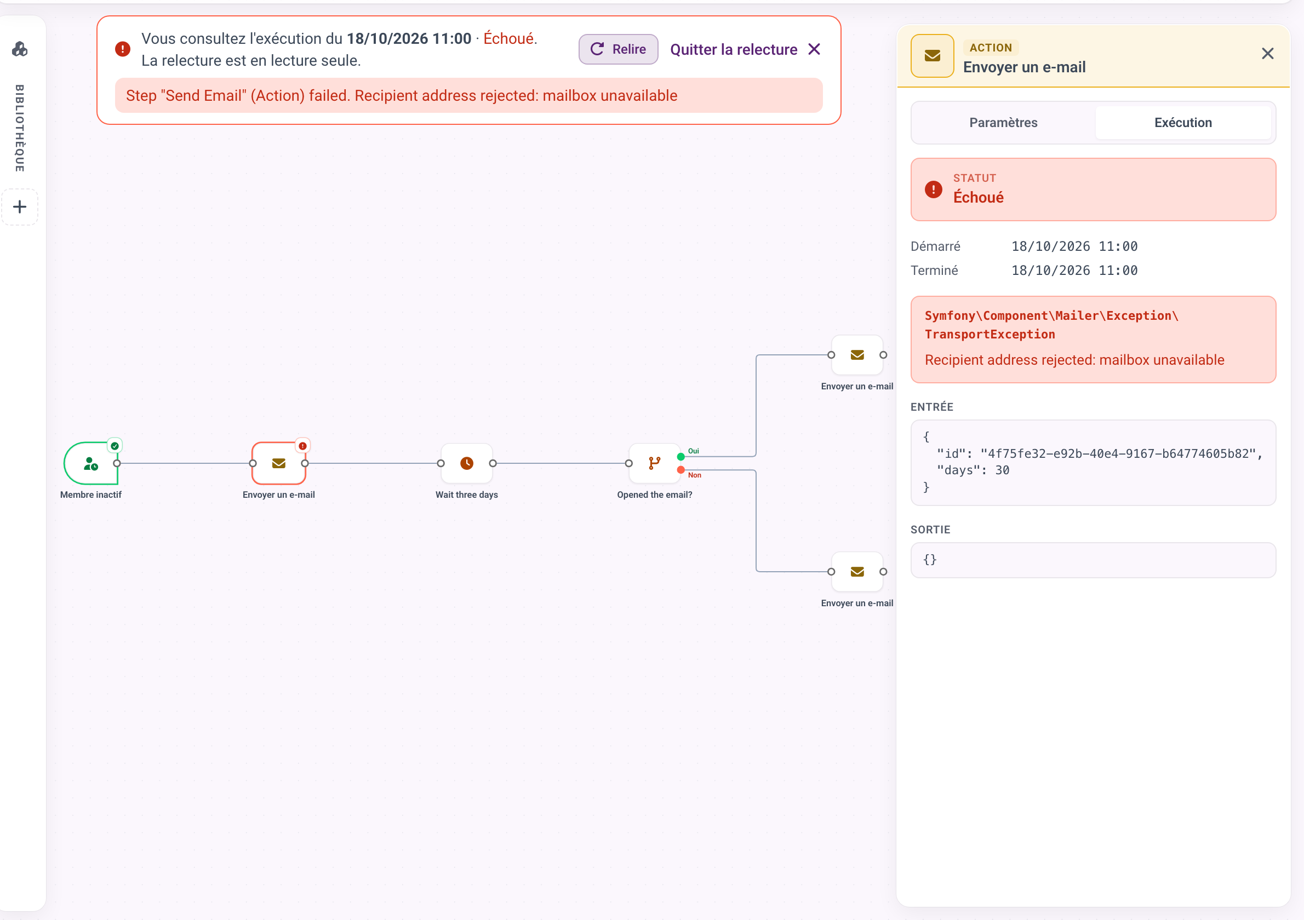Click the Non output port of the condition
This screenshot has width=1304, height=920.
point(680,470)
